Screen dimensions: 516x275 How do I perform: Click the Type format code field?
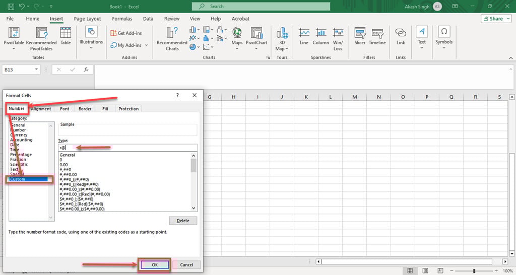[127, 148]
